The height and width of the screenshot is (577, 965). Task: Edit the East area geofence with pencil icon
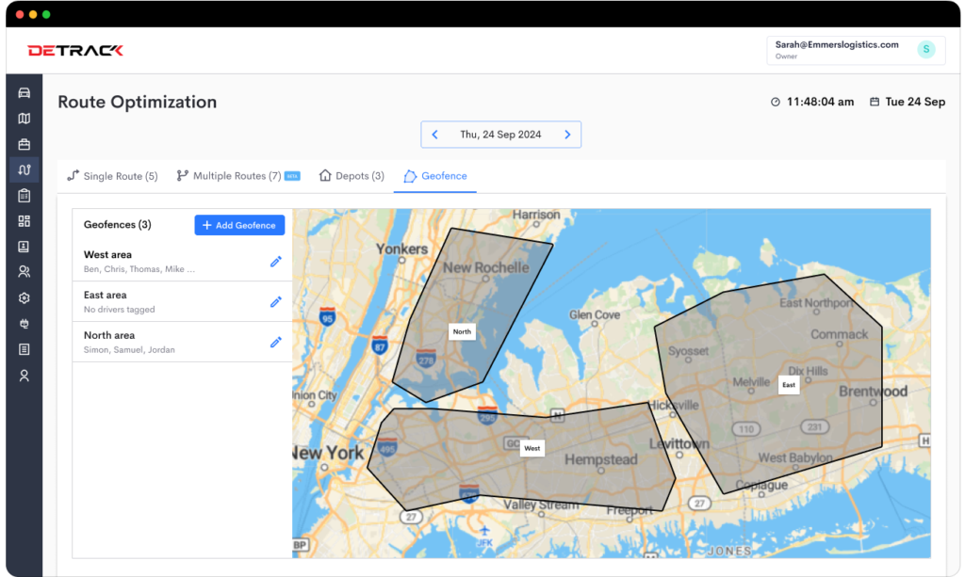point(275,301)
